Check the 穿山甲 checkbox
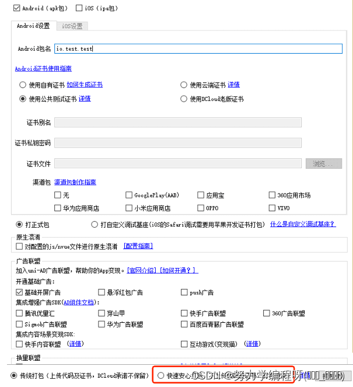Image resolution: width=353 pixels, height=387 pixels. [x=102, y=313]
